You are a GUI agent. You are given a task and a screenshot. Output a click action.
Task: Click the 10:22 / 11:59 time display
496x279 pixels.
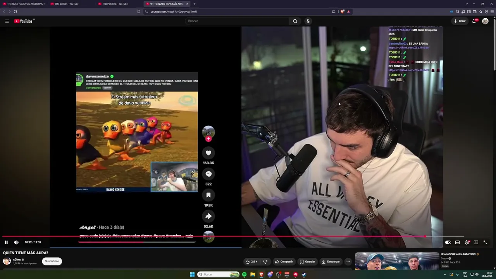33,242
